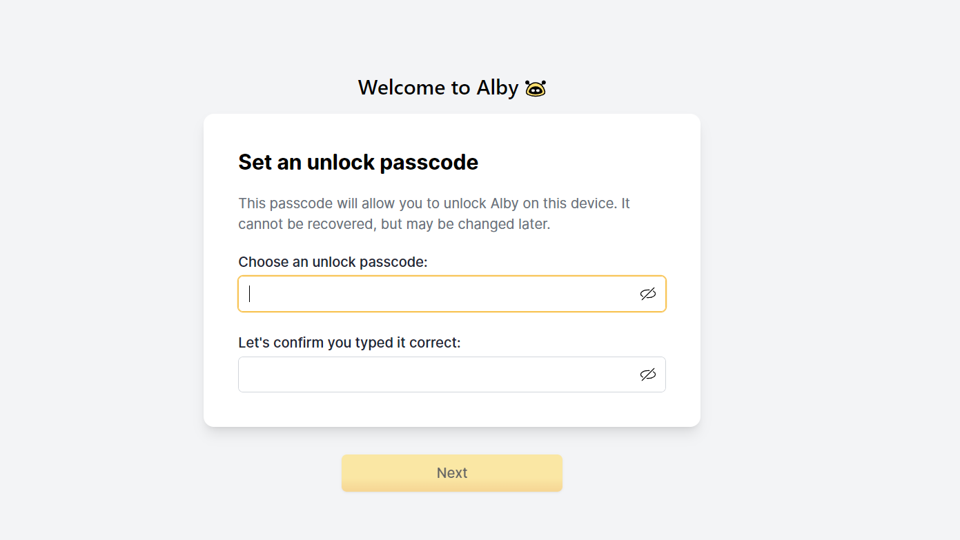
Task: Click the text 'may be changed later'
Action: [x=478, y=224]
